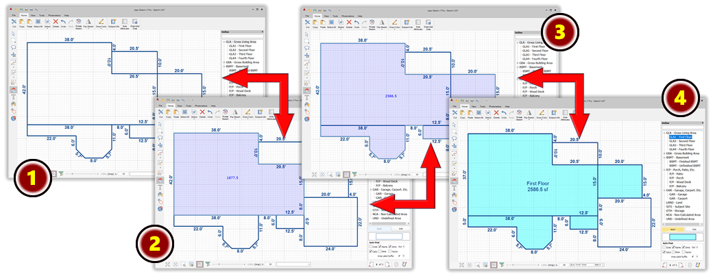Viewport: 713px width, 274px height.
Task: Open the File menu in the cyan First Floor window
Action: tap(455, 106)
